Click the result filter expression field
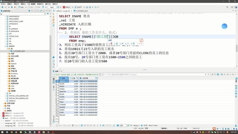The height and width of the screenshot is (134, 238). pos(153,75)
